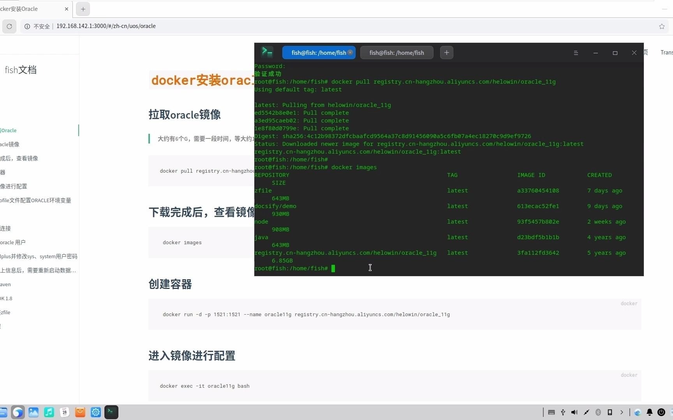Open the fish文档 sidebar title link
The width and height of the screenshot is (673, 420).
[21, 70]
